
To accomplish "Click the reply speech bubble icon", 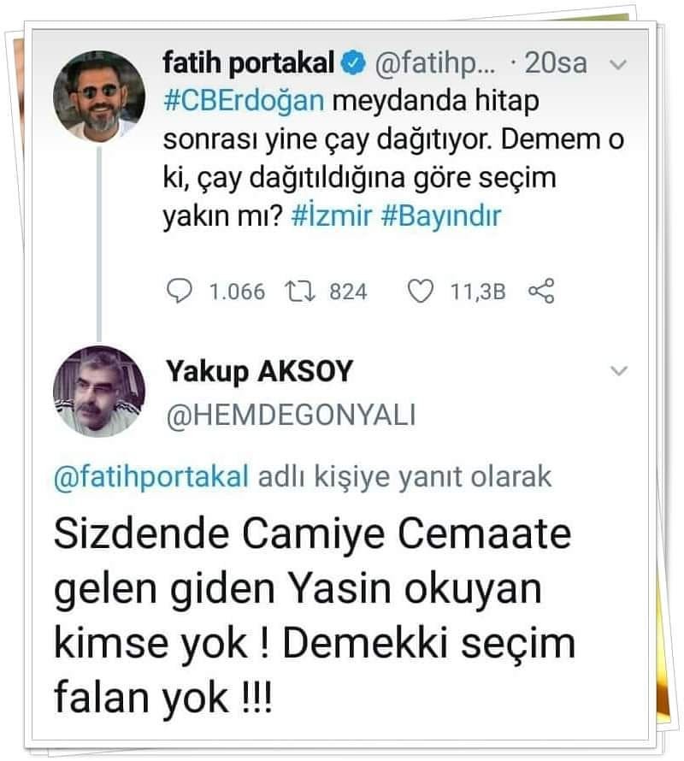I will [179, 292].
